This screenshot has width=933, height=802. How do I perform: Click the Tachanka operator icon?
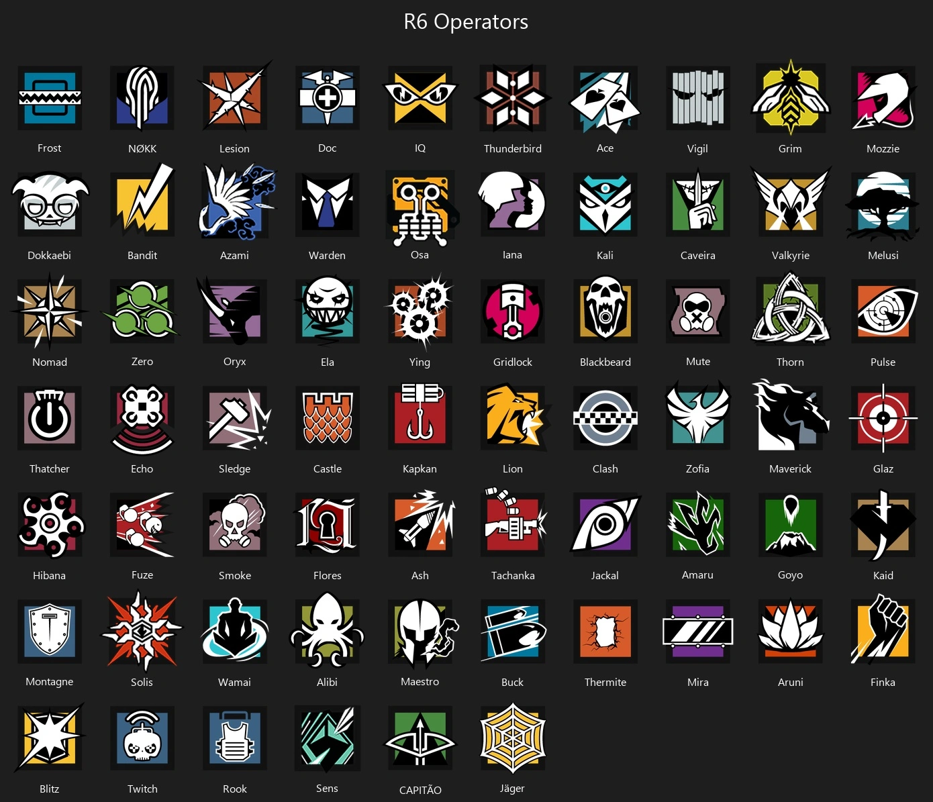click(514, 522)
